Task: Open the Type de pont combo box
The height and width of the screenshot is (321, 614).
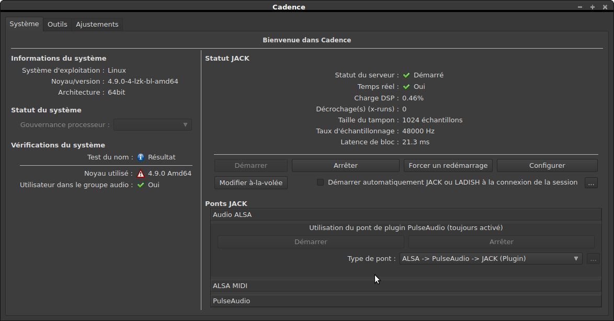Action: [x=491, y=258]
